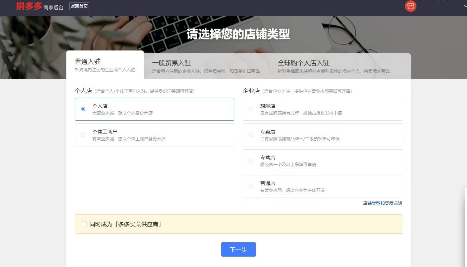Select the 个体工商户 radio button
The height and width of the screenshot is (267, 467).
tap(83, 135)
